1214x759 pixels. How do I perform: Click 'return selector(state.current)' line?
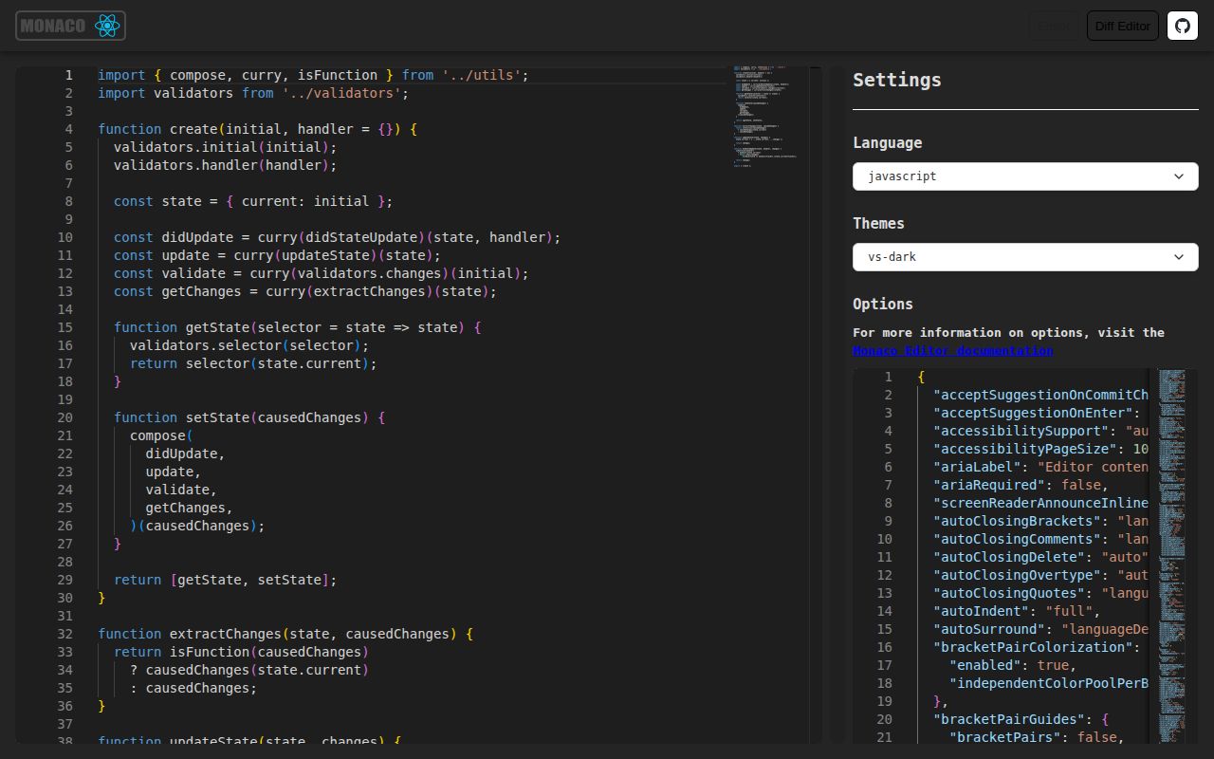pos(253,363)
